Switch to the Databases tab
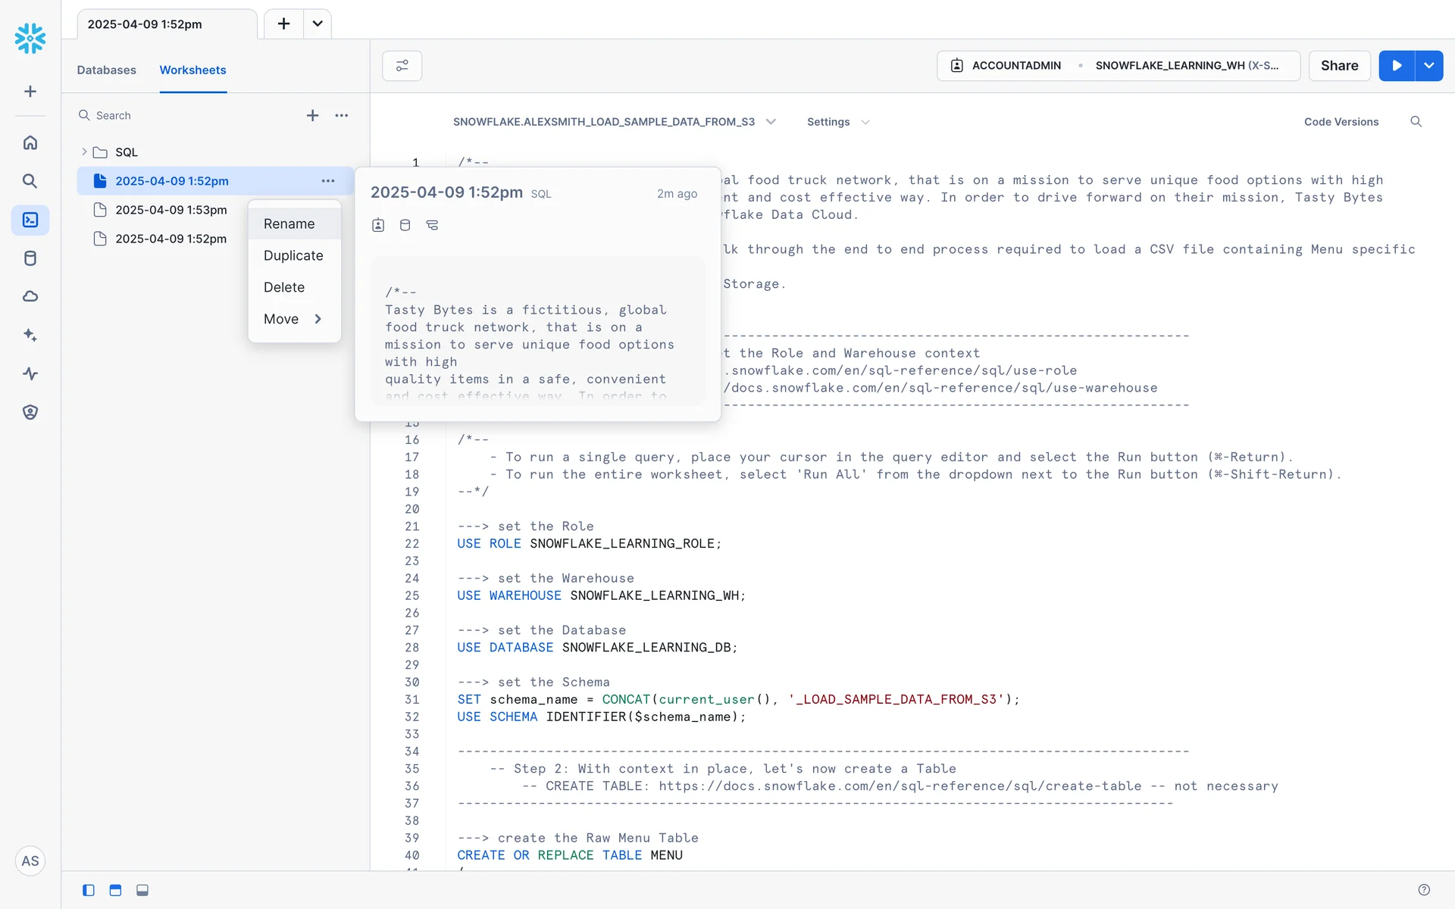The width and height of the screenshot is (1455, 909). point(106,70)
